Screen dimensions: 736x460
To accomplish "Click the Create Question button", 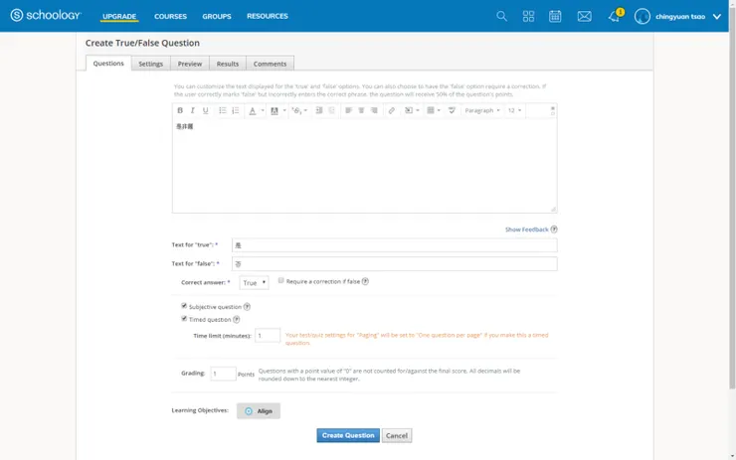I will pyautogui.click(x=348, y=435).
